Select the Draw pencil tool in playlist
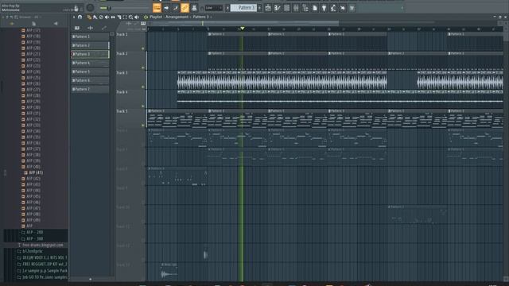 89,17
